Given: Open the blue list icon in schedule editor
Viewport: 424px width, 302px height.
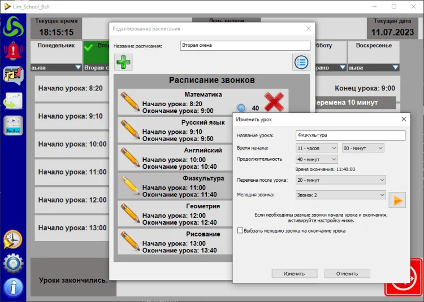Looking at the screenshot, I should coord(301,62).
